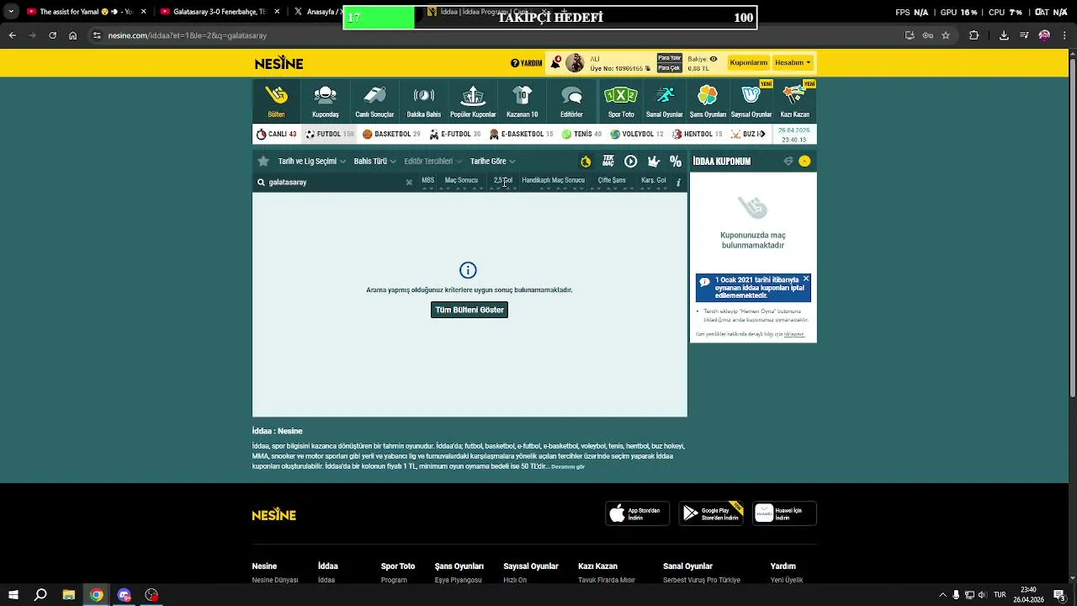Click the yellow coupon collapse button
The image size is (1077, 606).
pos(804,161)
